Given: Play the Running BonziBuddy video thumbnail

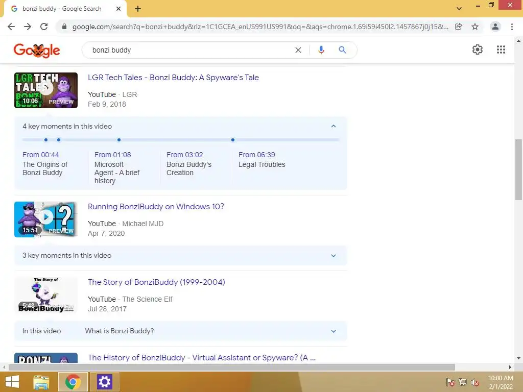Looking at the screenshot, I should click(x=46, y=219).
